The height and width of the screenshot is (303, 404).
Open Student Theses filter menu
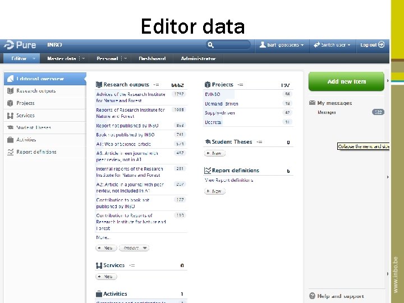point(259,142)
